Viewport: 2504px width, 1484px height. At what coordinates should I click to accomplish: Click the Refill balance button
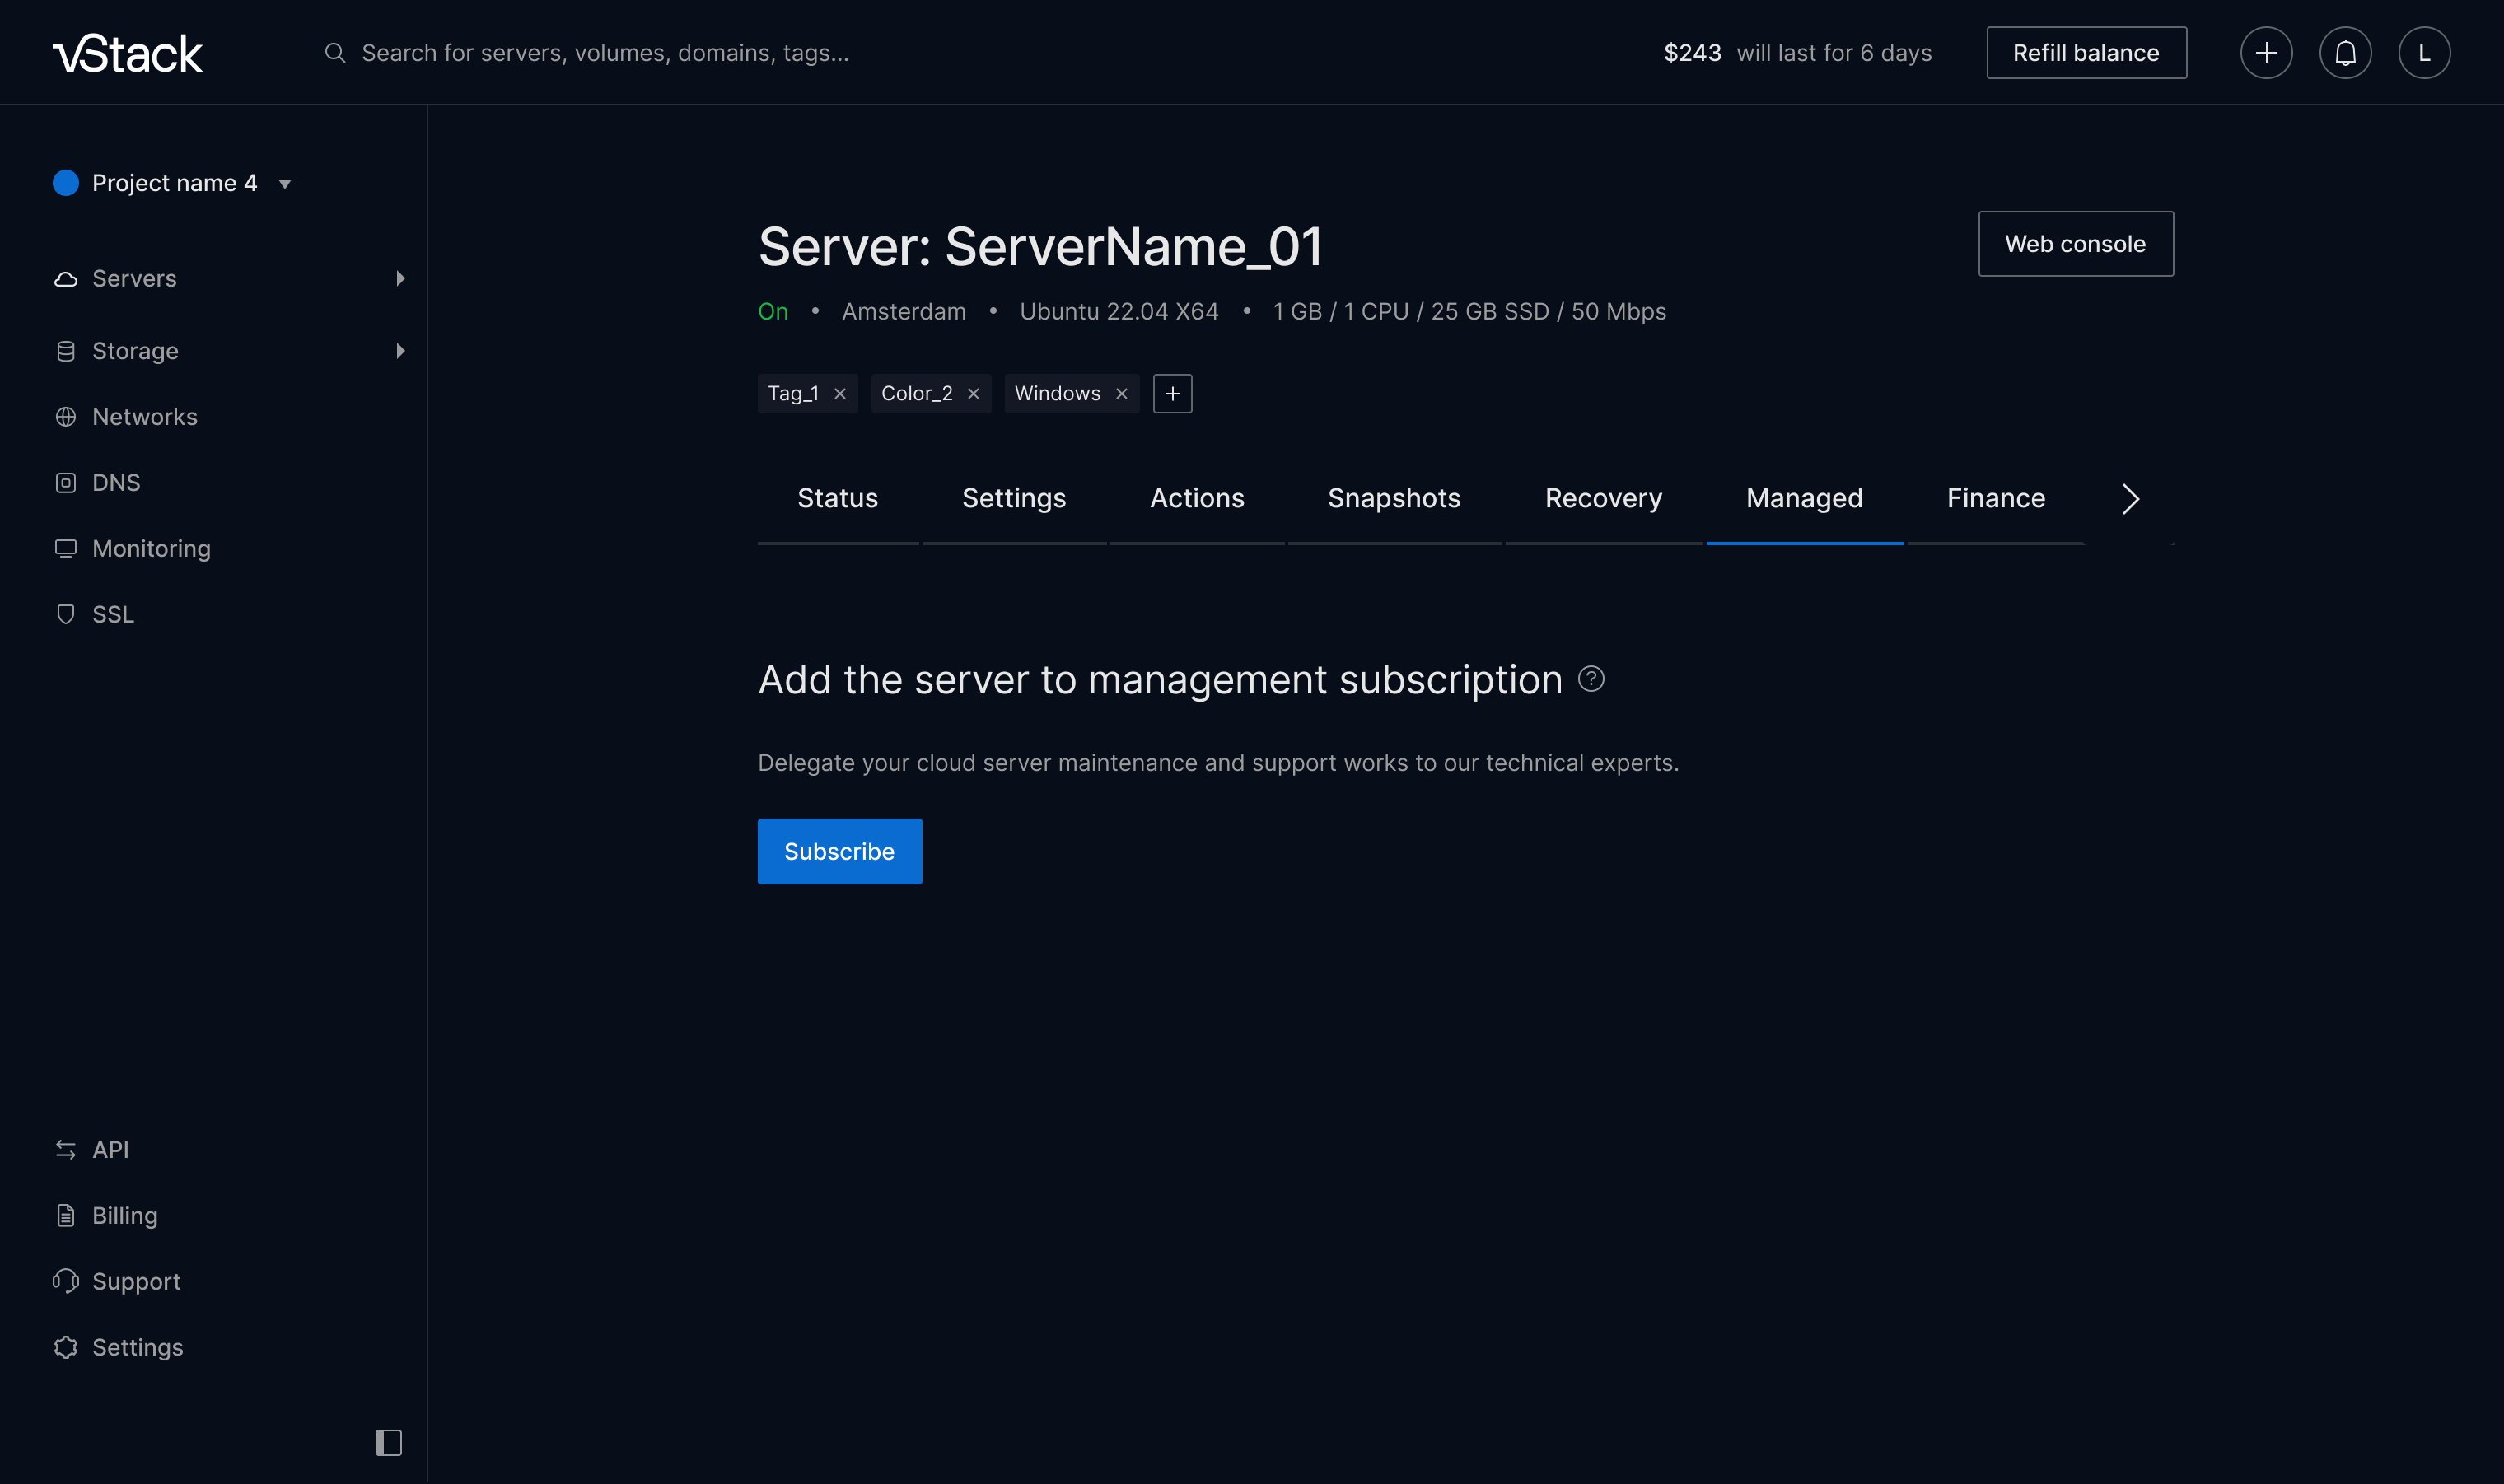point(2086,53)
